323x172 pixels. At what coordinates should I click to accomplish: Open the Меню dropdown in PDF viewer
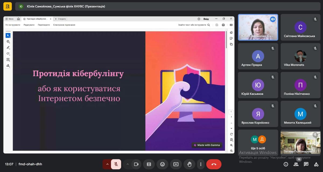coord(9,19)
